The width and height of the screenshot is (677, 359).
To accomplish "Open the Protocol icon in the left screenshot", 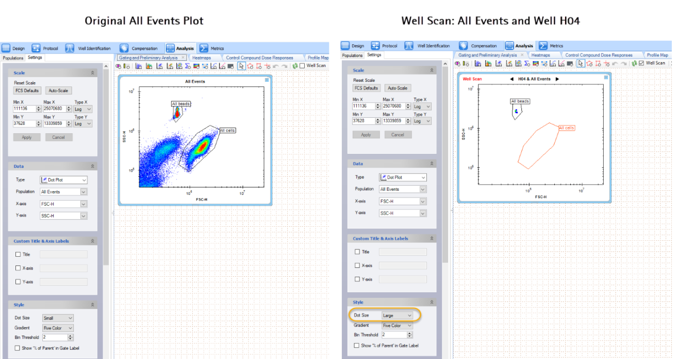I will (x=36, y=48).
